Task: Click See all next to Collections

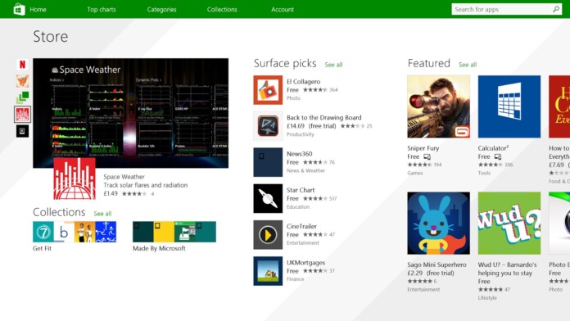Action: point(102,214)
